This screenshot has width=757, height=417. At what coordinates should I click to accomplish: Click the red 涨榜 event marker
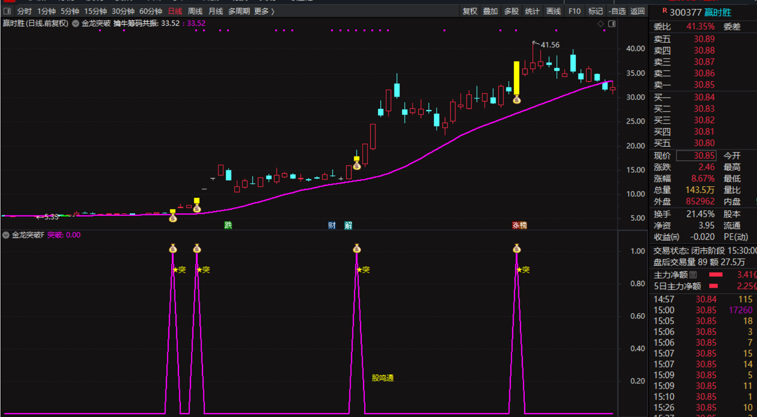[519, 225]
